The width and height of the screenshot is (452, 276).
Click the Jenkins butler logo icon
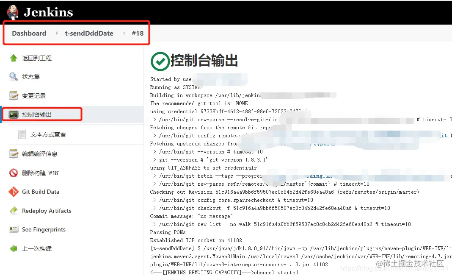click(13, 12)
